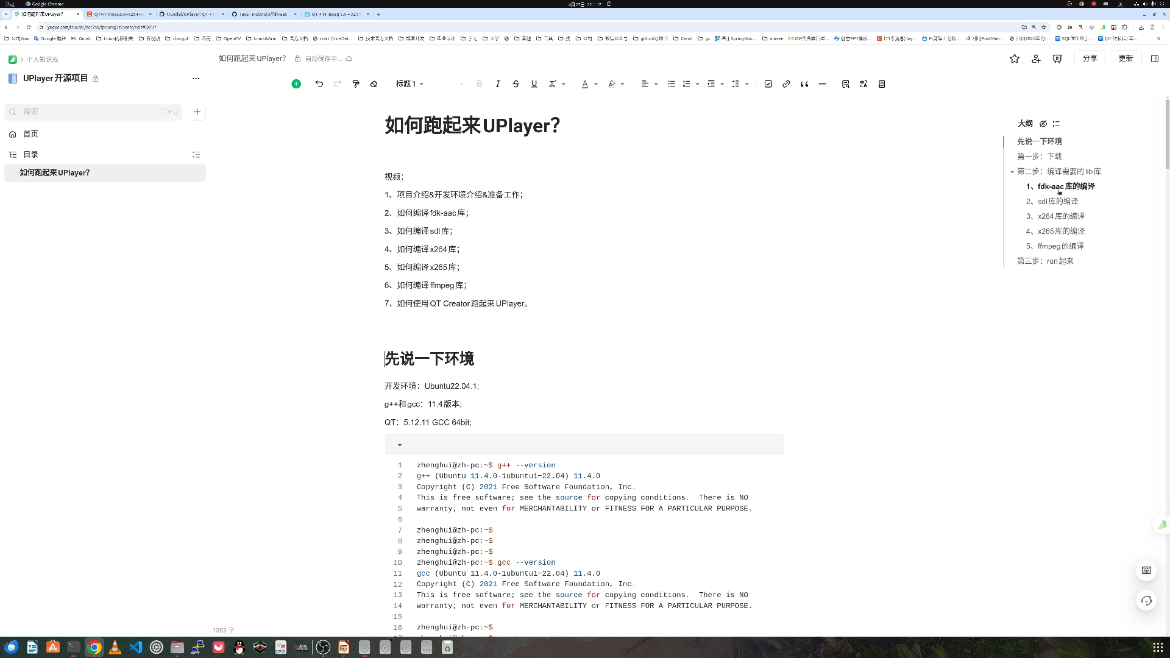Open the add collaborator icon
The width and height of the screenshot is (1170, 658).
pyautogui.click(x=1036, y=58)
